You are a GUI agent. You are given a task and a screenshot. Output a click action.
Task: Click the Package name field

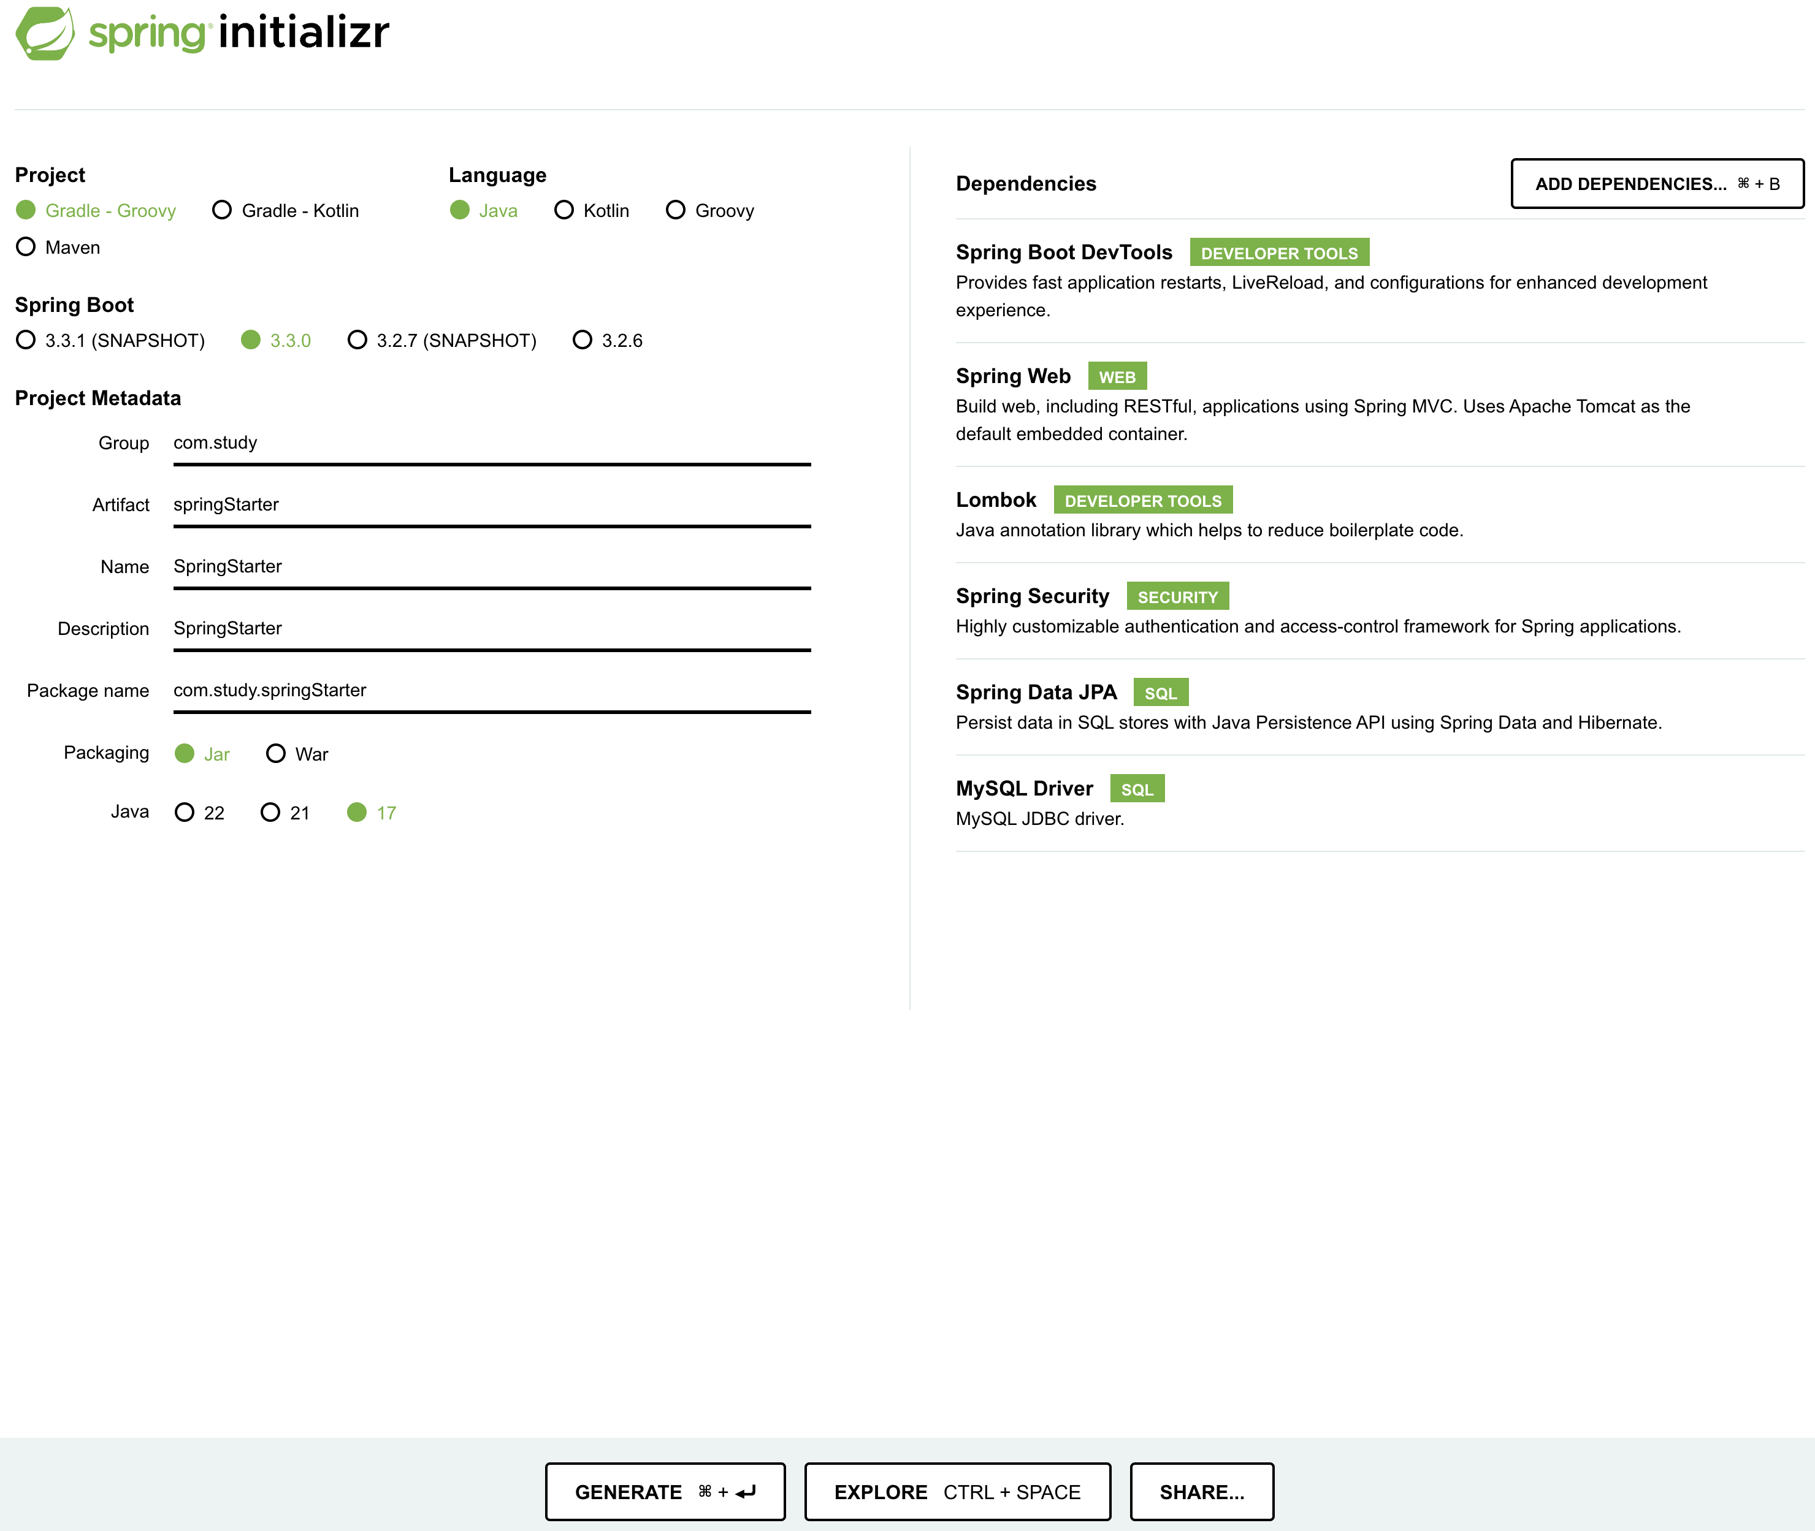point(491,691)
